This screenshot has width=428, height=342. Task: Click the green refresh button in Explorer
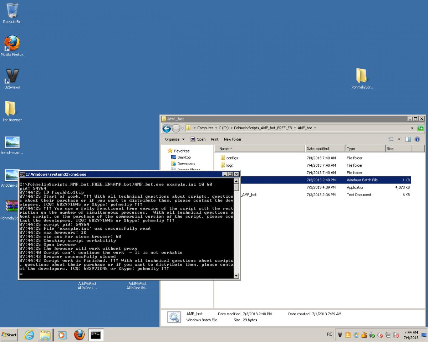click(x=421, y=128)
